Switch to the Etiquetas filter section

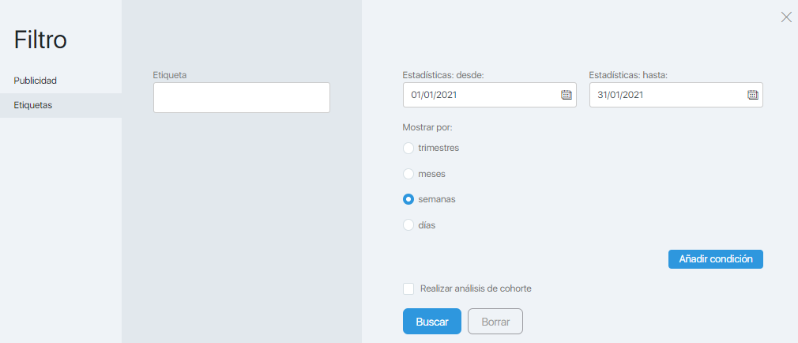(x=34, y=105)
